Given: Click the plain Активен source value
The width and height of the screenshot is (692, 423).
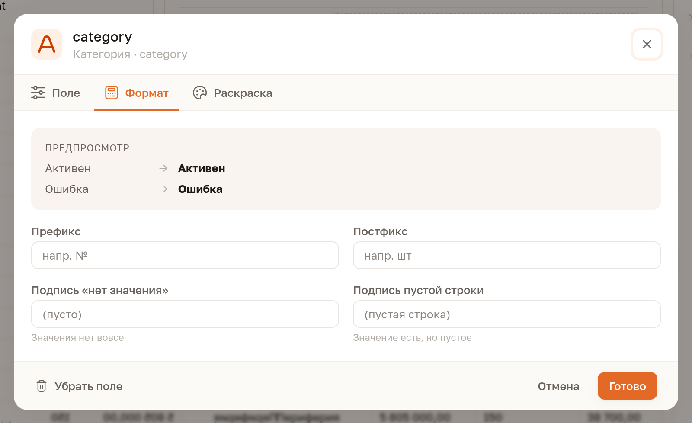Looking at the screenshot, I should [x=68, y=168].
